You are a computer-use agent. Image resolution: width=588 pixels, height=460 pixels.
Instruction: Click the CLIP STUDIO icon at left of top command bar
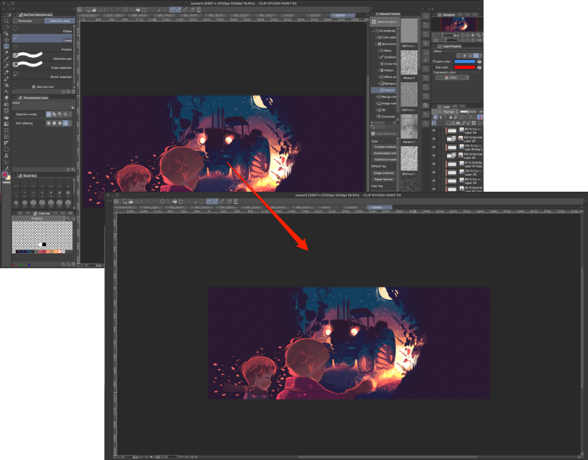coord(79,10)
